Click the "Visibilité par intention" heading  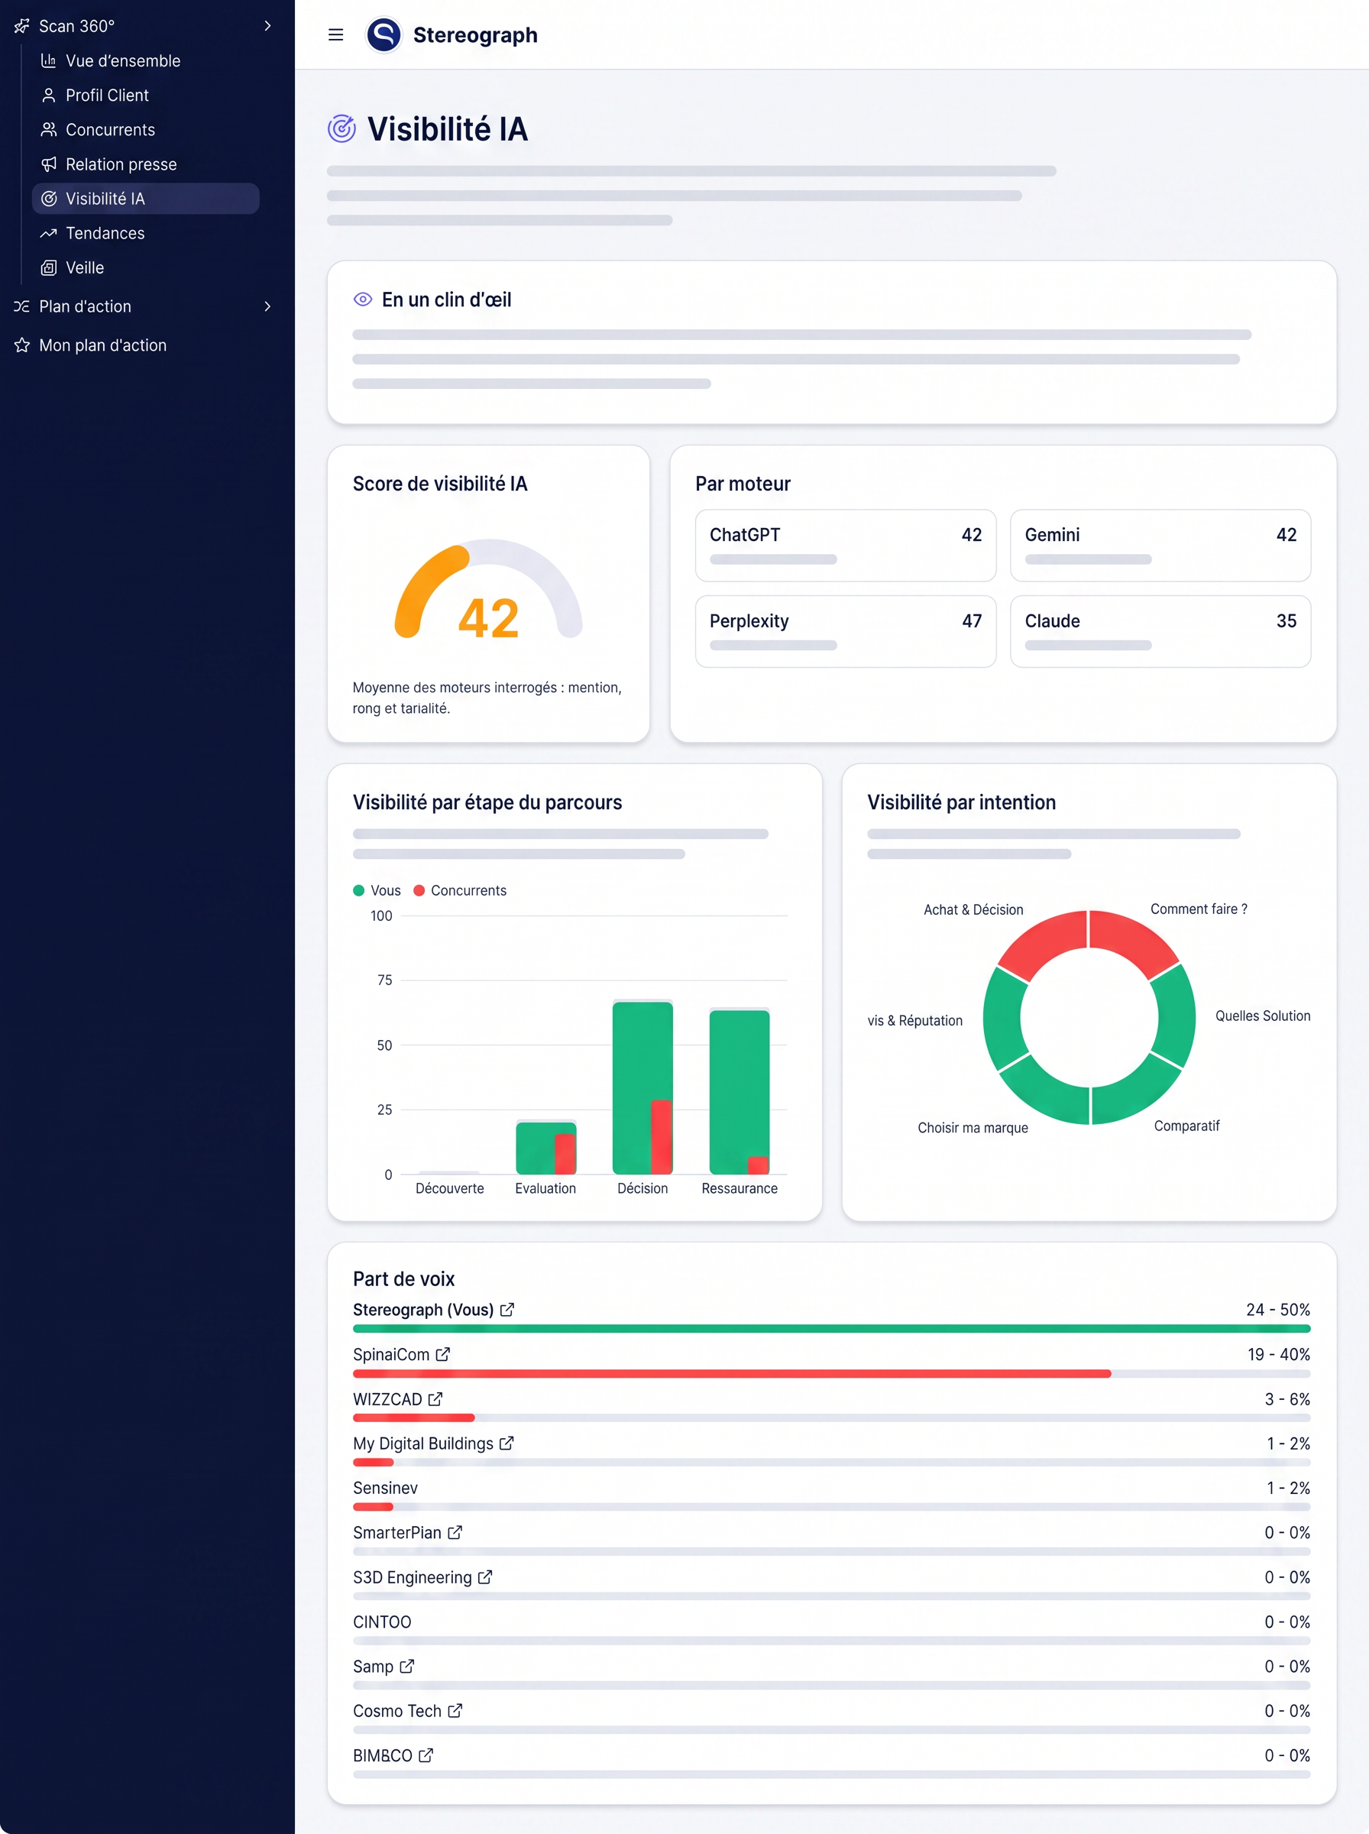pos(961,802)
